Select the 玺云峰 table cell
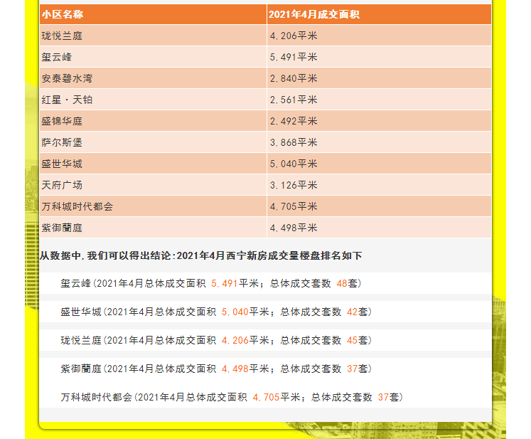 (x=153, y=57)
